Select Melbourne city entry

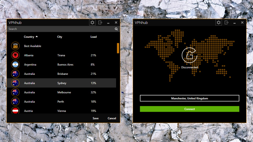64,92
